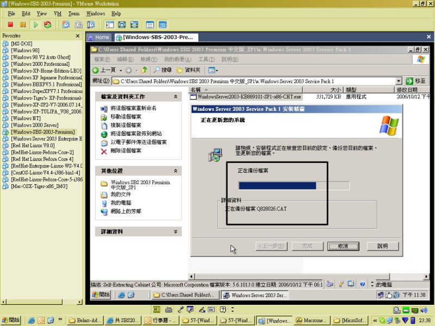Viewport: 435px width, 326px height.
Task: Click the host taskbar Macrome... button
Action: tap(311, 321)
